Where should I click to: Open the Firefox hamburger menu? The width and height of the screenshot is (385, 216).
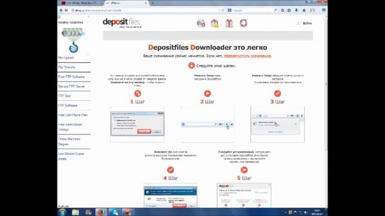324,10
